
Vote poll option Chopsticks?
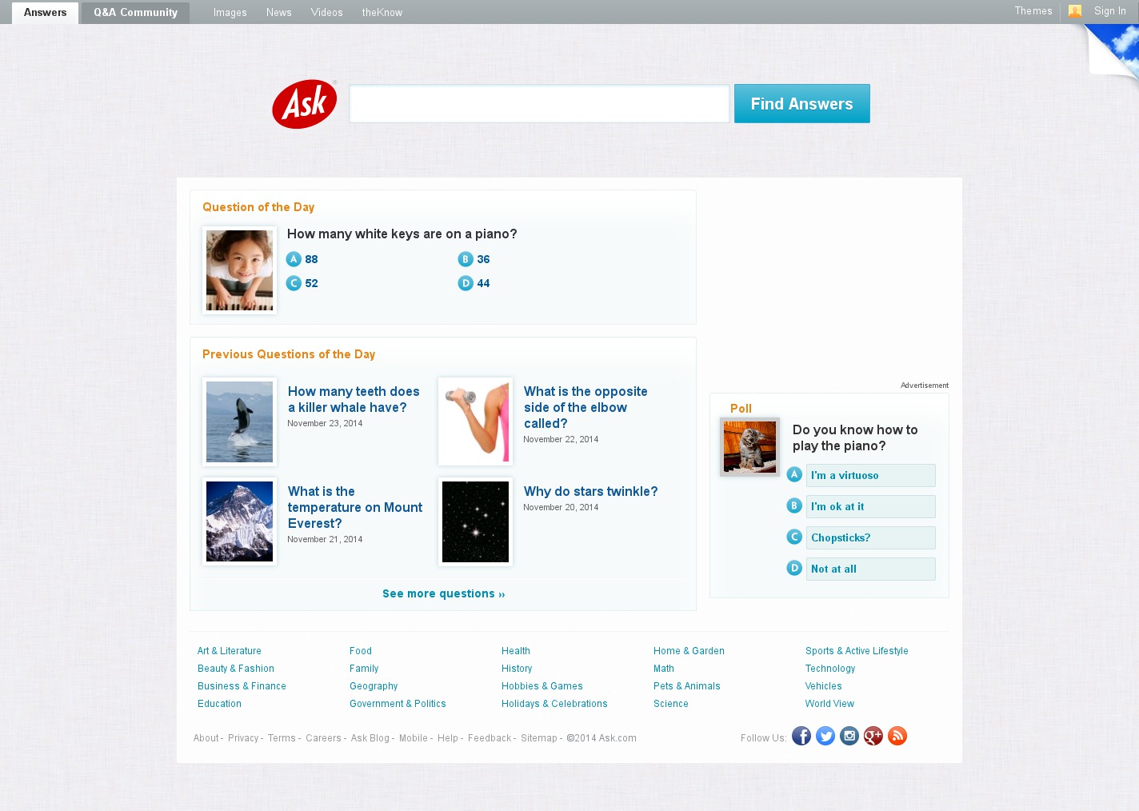870,537
